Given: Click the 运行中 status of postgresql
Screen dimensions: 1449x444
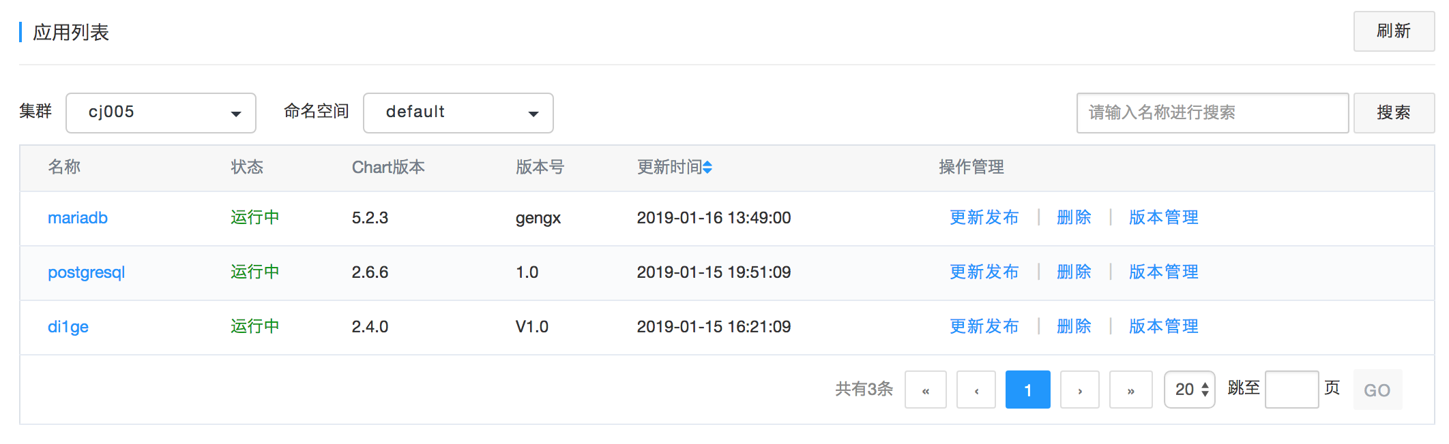Looking at the screenshot, I should [255, 272].
